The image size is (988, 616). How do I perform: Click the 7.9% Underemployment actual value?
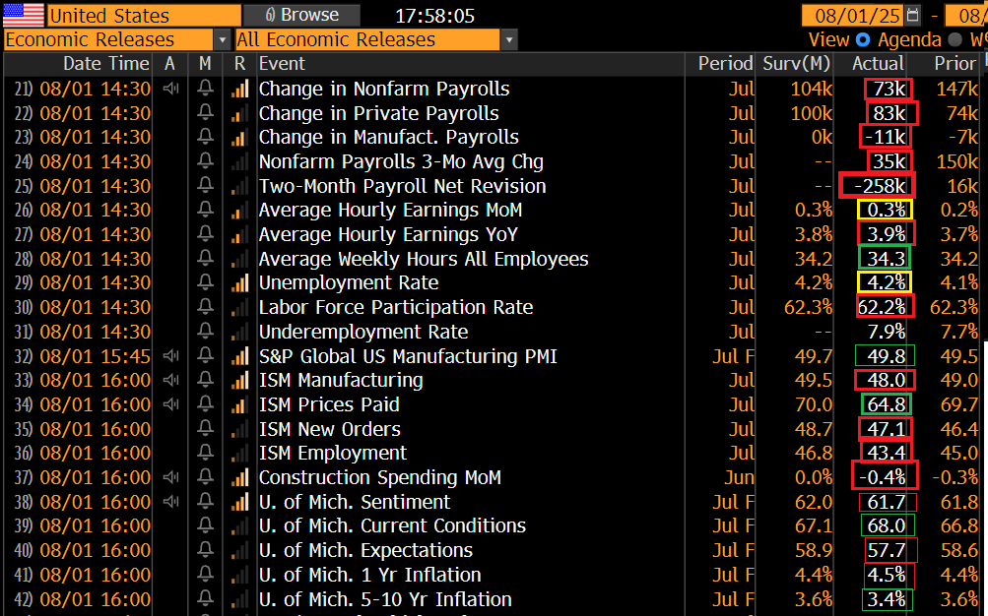(x=886, y=332)
